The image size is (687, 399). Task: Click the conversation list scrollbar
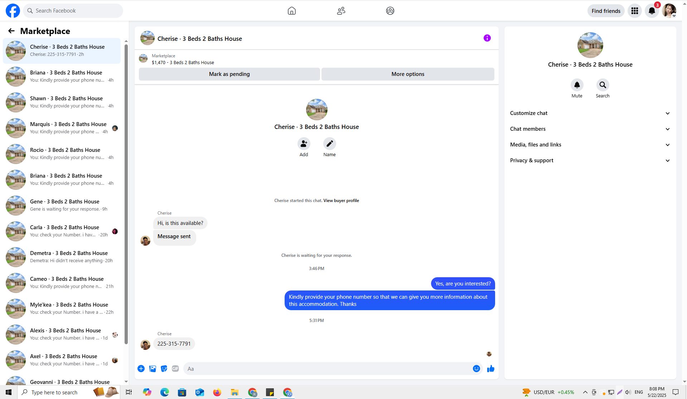point(126,193)
